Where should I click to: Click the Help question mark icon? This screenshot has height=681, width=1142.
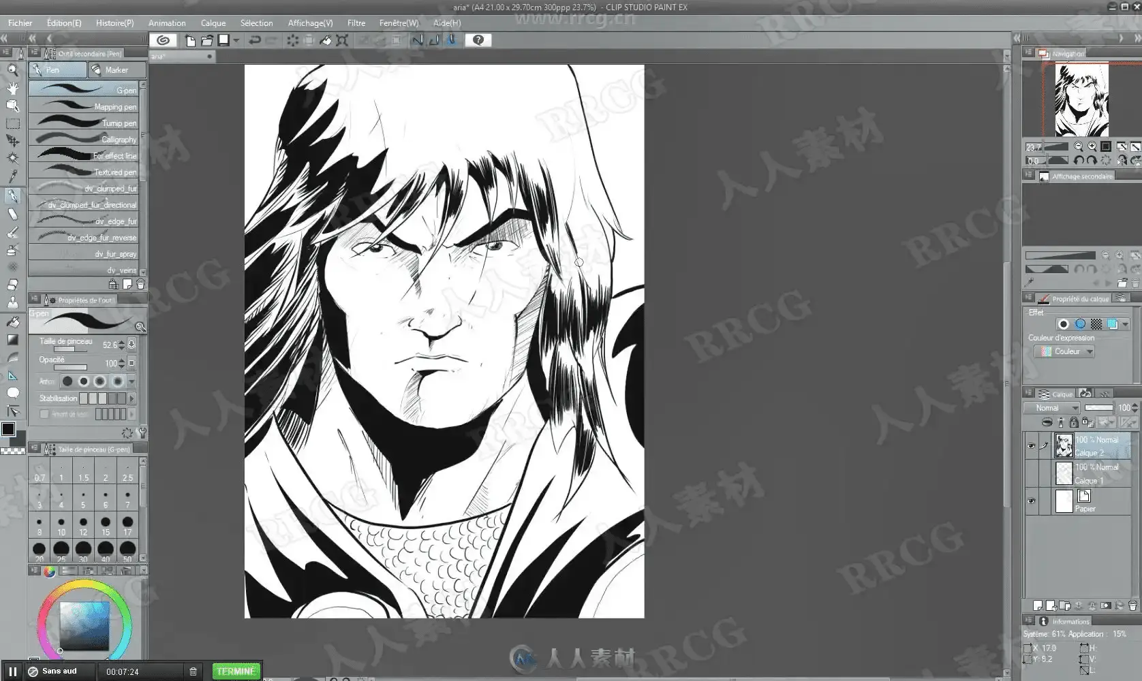pyautogui.click(x=478, y=40)
